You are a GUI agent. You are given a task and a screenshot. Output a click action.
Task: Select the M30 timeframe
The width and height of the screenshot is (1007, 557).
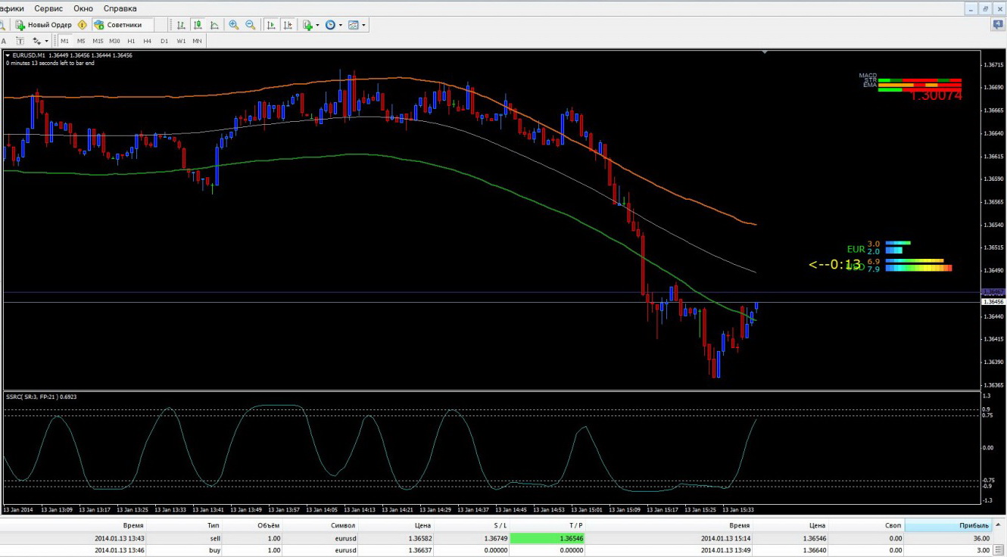[x=114, y=41]
